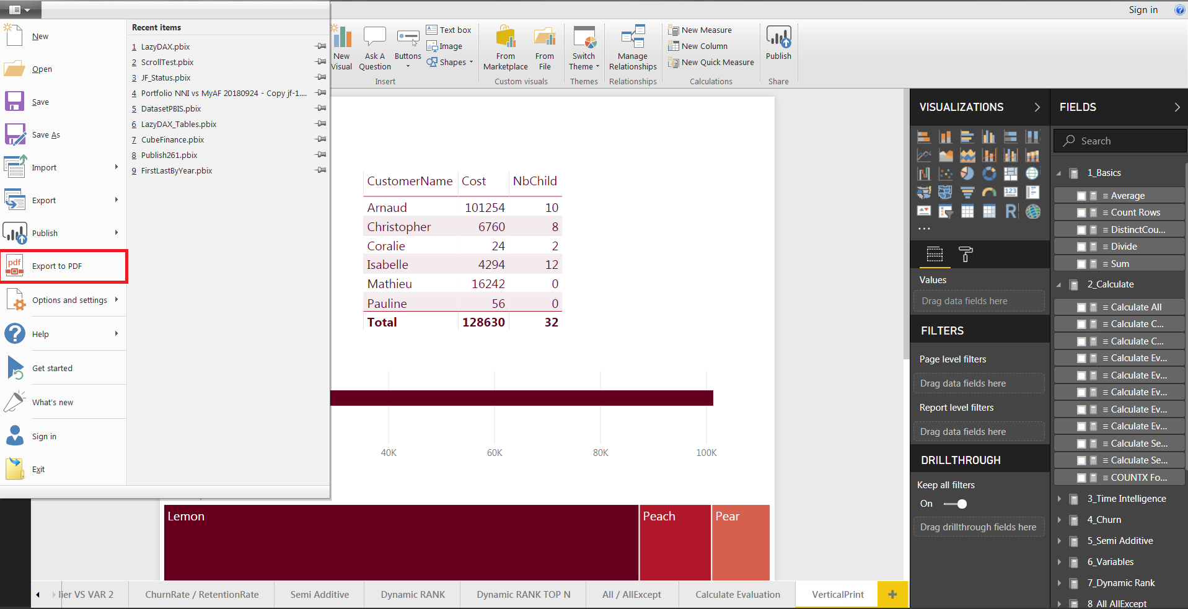The width and height of the screenshot is (1188, 609).
Task: Collapse the Visualizations pane chevron
Action: [x=1037, y=107]
